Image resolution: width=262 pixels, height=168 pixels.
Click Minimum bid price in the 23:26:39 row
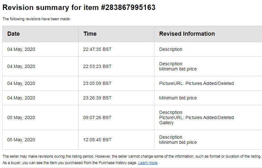pos(178,98)
